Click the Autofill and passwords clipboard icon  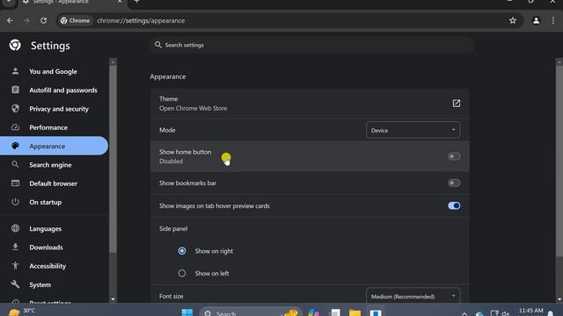[x=15, y=90]
